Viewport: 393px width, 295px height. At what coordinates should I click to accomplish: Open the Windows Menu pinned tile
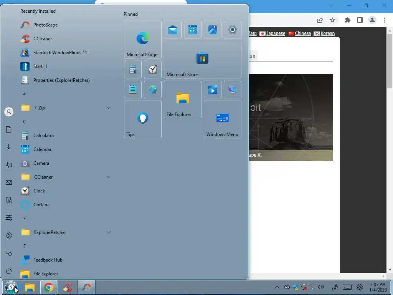223,119
